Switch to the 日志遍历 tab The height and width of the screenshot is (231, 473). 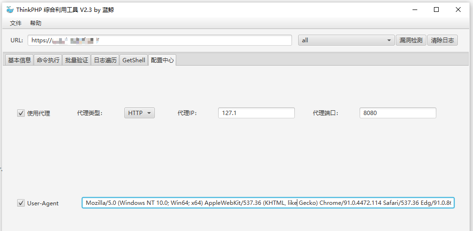pos(105,60)
